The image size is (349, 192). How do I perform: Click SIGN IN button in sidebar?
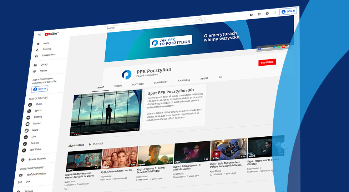[40, 89]
